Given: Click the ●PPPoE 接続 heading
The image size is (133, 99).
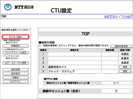Looking at the screenshot, I should point(51,79).
